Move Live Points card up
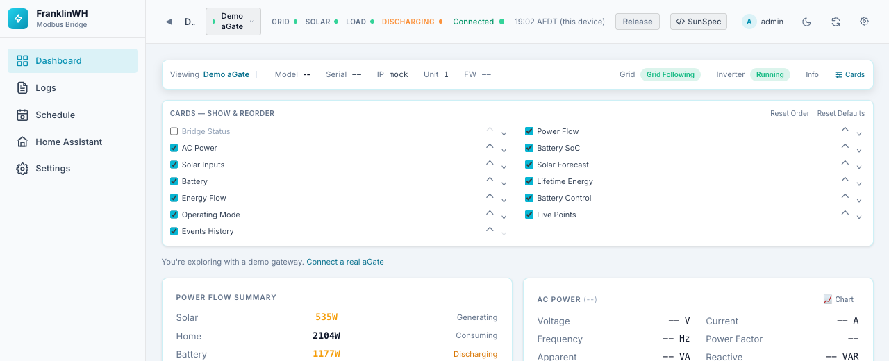Screen dimensions: 889x361 [x=845, y=213]
